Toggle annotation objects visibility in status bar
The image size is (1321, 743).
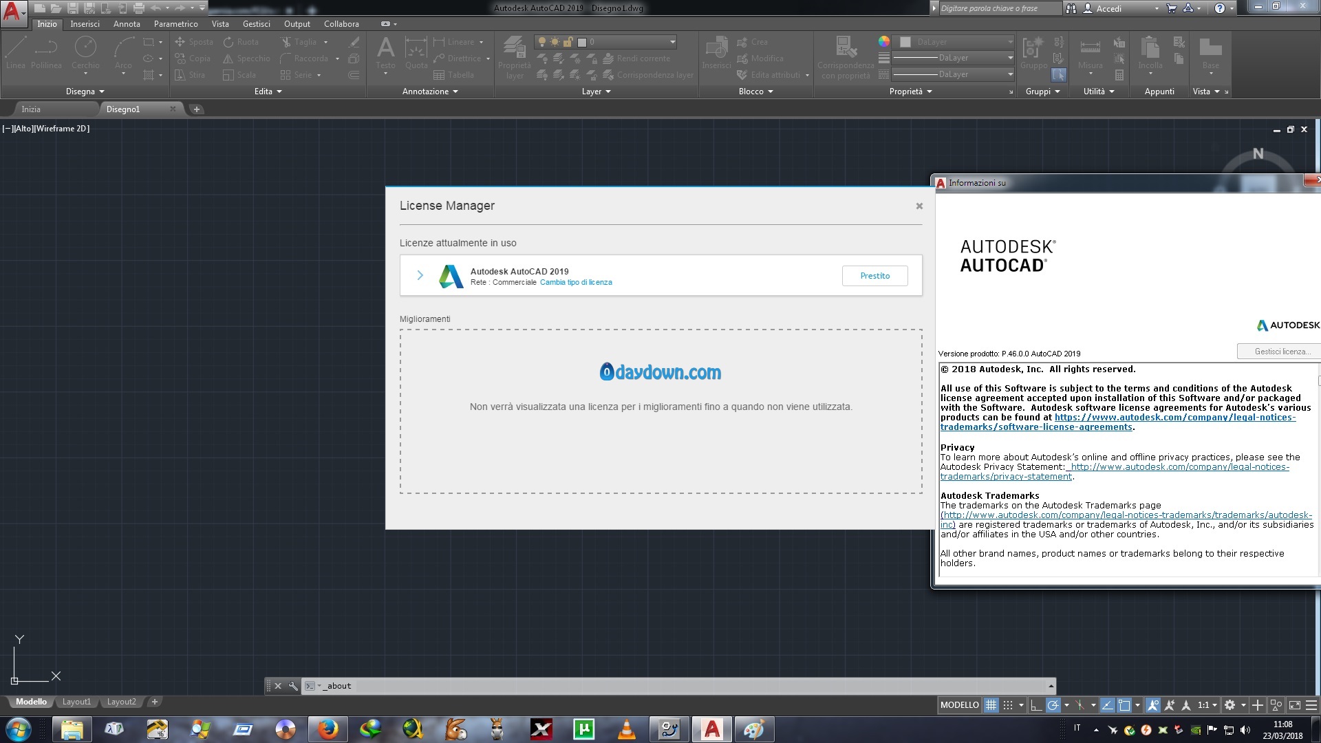[x=1152, y=704]
